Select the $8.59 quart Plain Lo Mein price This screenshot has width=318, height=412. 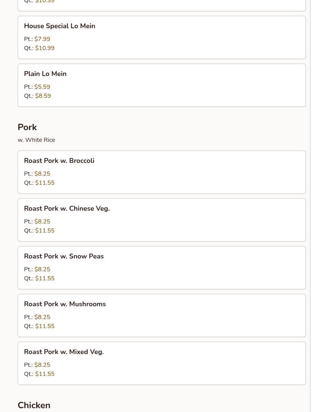coord(43,96)
